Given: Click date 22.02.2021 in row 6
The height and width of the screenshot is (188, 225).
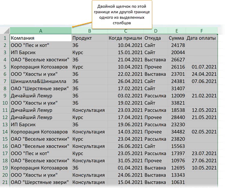Looking at the screenshot, I should point(126,74).
